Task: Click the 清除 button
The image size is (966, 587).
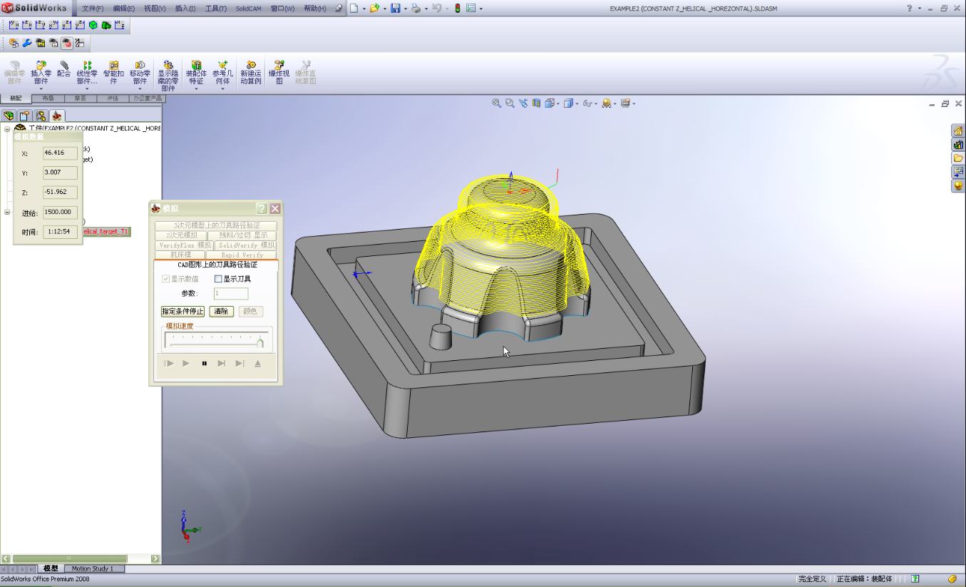Action: [222, 312]
